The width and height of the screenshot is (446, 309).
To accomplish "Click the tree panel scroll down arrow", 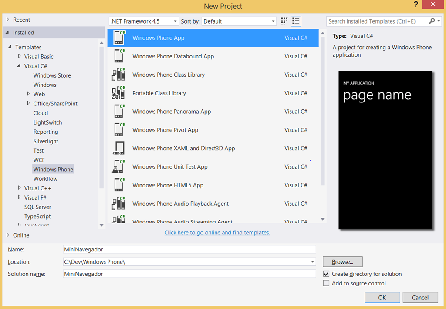I will 101,225.
